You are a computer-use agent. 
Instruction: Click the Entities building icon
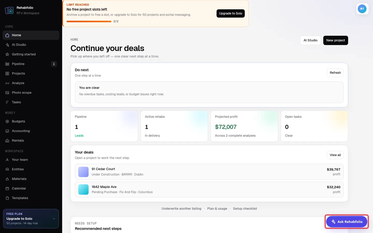7,169
